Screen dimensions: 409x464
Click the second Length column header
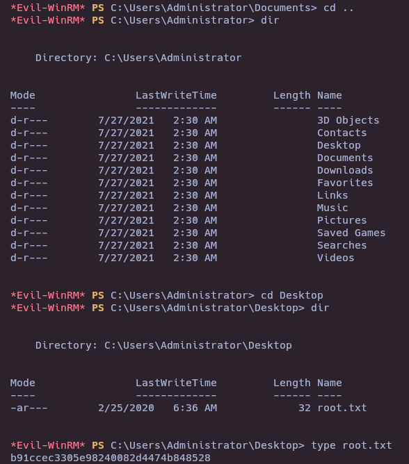point(292,383)
